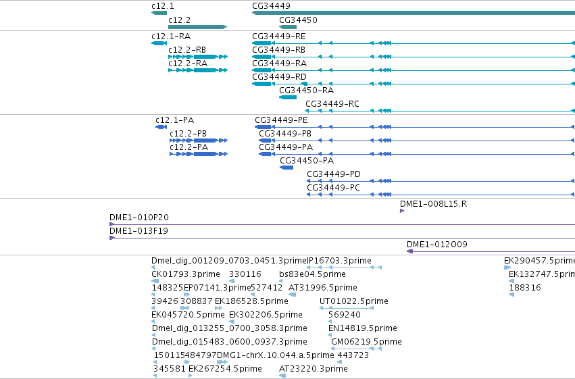
Task: Click the DME1-012O09 clone
Action: 491,251
